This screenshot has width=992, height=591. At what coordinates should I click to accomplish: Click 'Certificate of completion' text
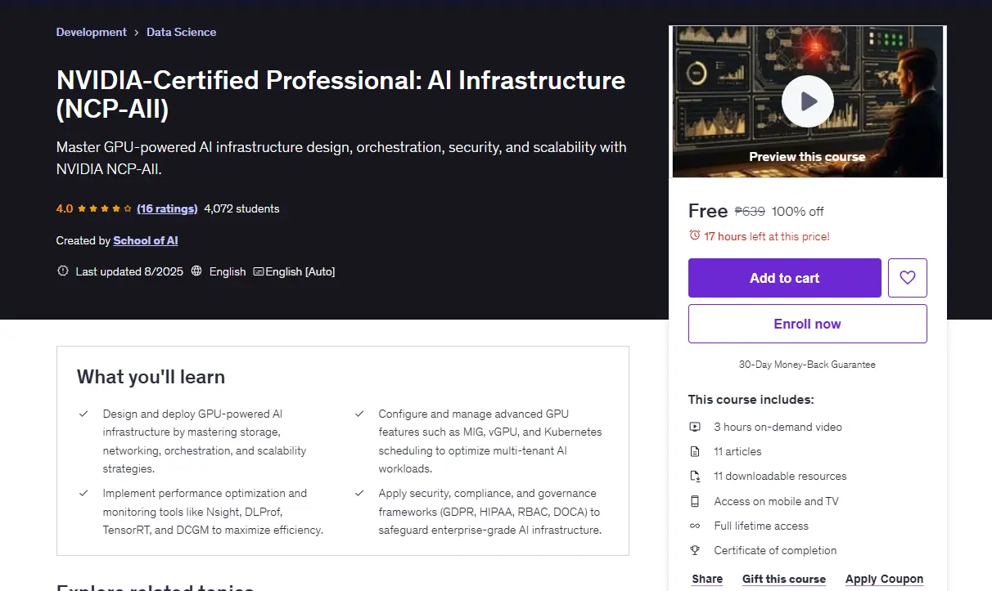click(x=775, y=550)
